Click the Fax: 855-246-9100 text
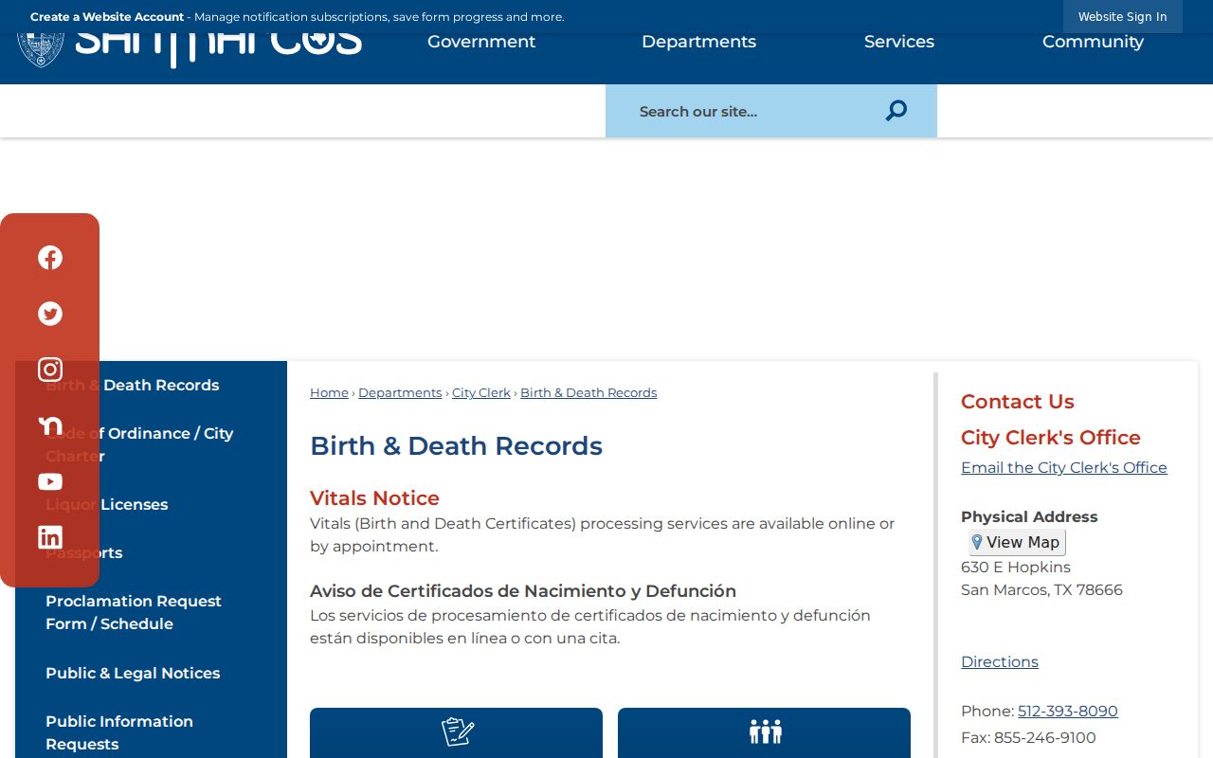The image size is (1213, 758). click(1028, 737)
